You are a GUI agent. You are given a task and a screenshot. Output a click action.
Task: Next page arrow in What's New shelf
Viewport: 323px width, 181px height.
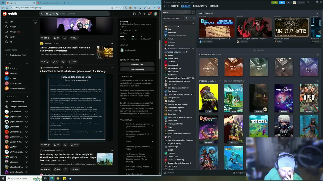[x=317, y=13]
